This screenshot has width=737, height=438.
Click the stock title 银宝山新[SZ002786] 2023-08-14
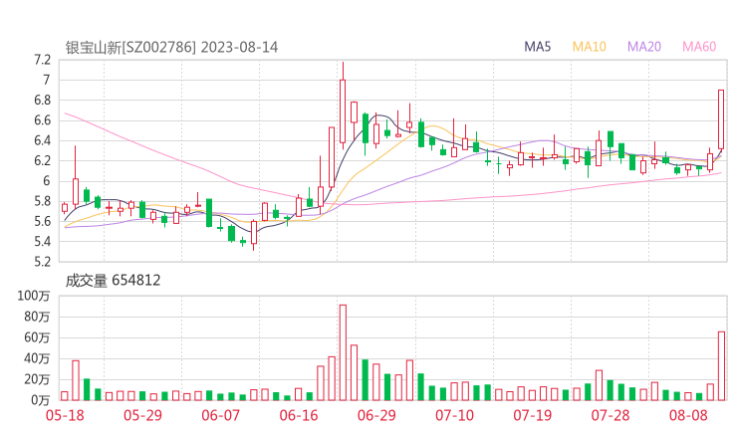(171, 48)
